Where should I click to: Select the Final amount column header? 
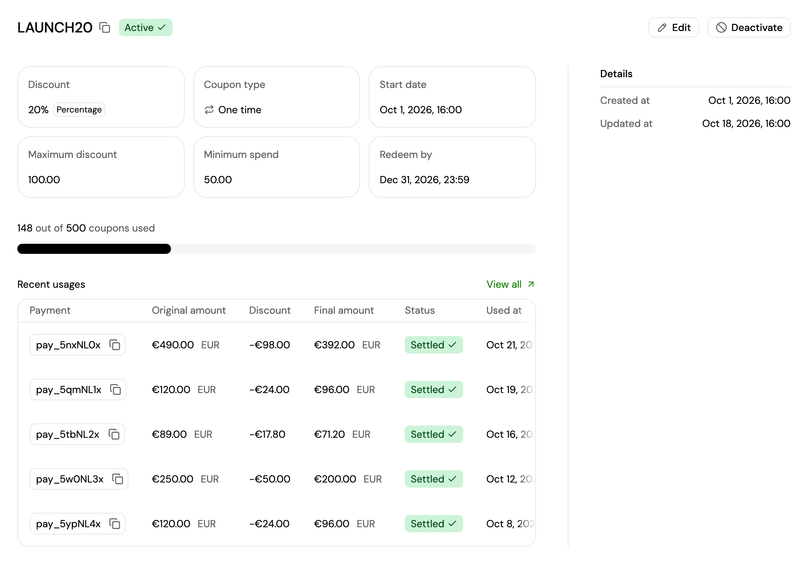click(x=344, y=310)
